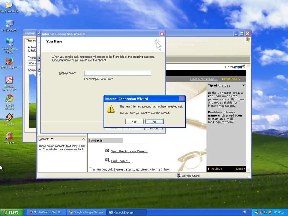Click the Find People magnifier icon

point(107,160)
